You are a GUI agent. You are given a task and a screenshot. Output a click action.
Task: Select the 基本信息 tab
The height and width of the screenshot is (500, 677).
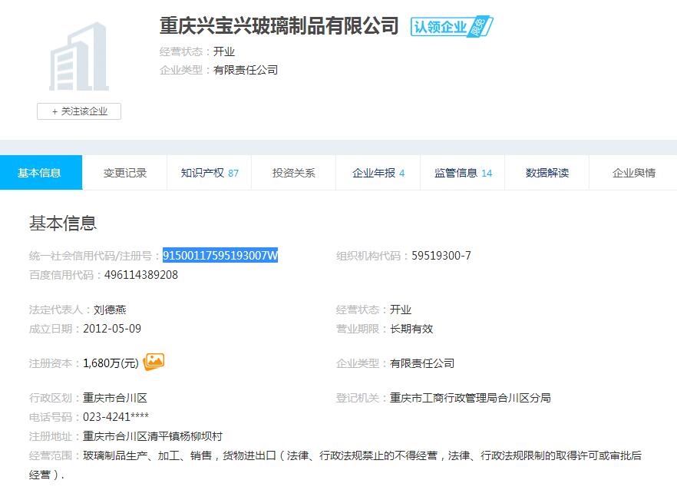[41, 173]
